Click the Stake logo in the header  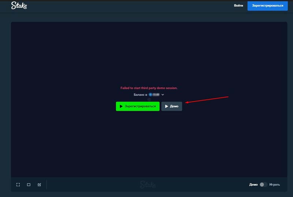[x=19, y=5]
